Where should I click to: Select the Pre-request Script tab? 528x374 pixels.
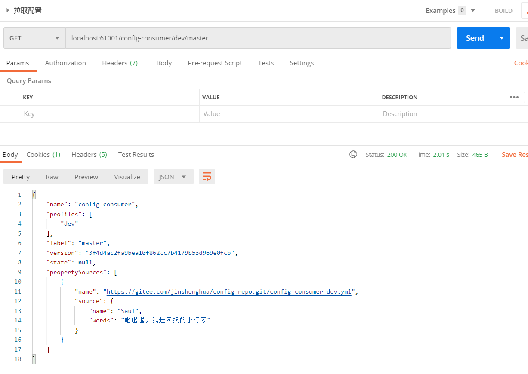pyautogui.click(x=215, y=63)
